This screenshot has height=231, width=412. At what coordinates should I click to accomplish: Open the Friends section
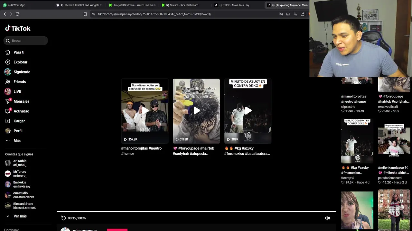click(x=20, y=82)
